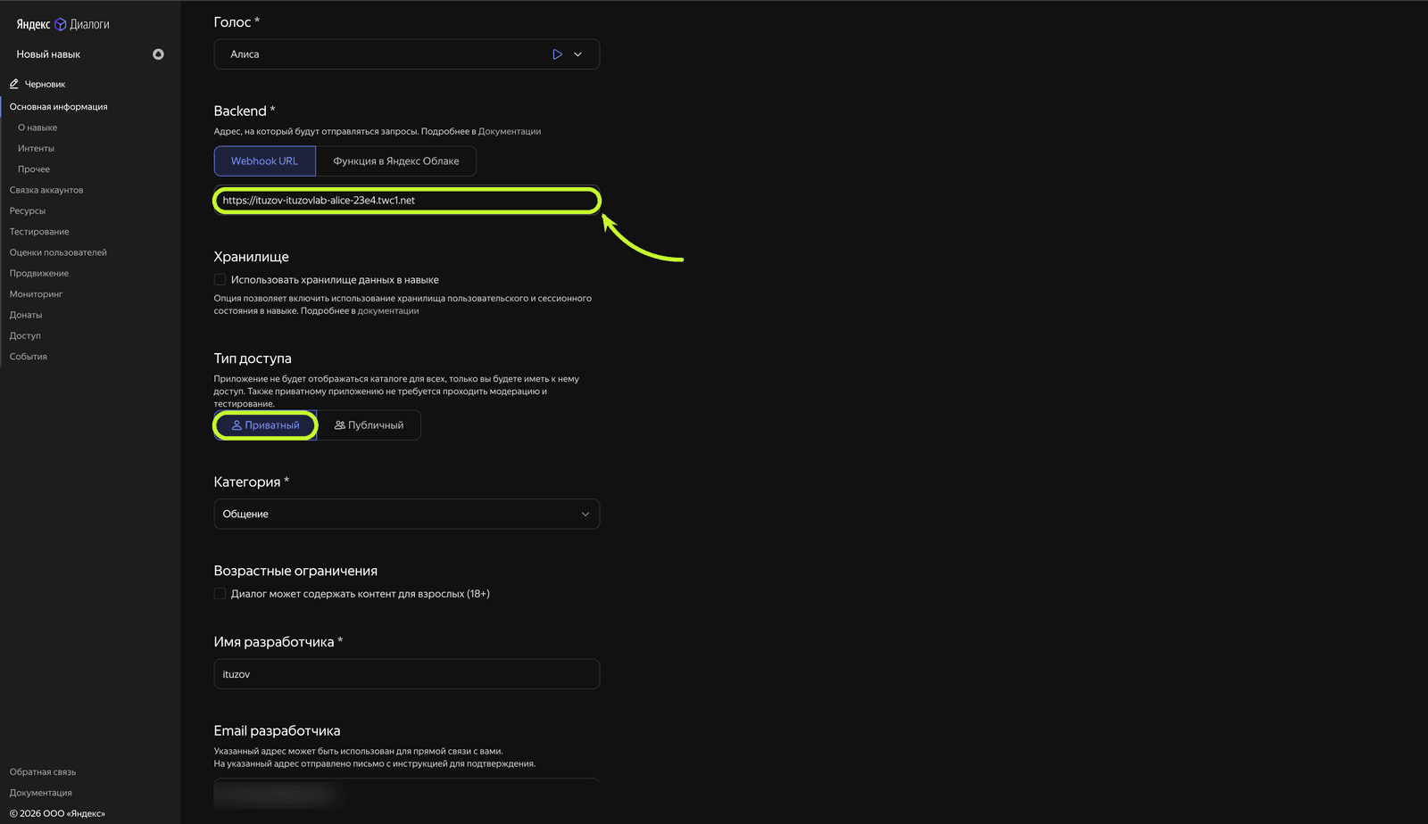The width and height of the screenshot is (1428, 824).
Task: Open the Мониторинг page
Action: pos(36,294)
